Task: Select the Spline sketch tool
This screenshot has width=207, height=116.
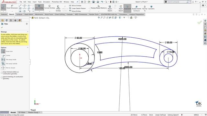Action: point(29,6)
